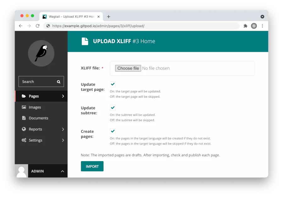Click the search magnifier icon
This screenshot has width=283, height=197.
pyautogui.click(x=58, y=82)
